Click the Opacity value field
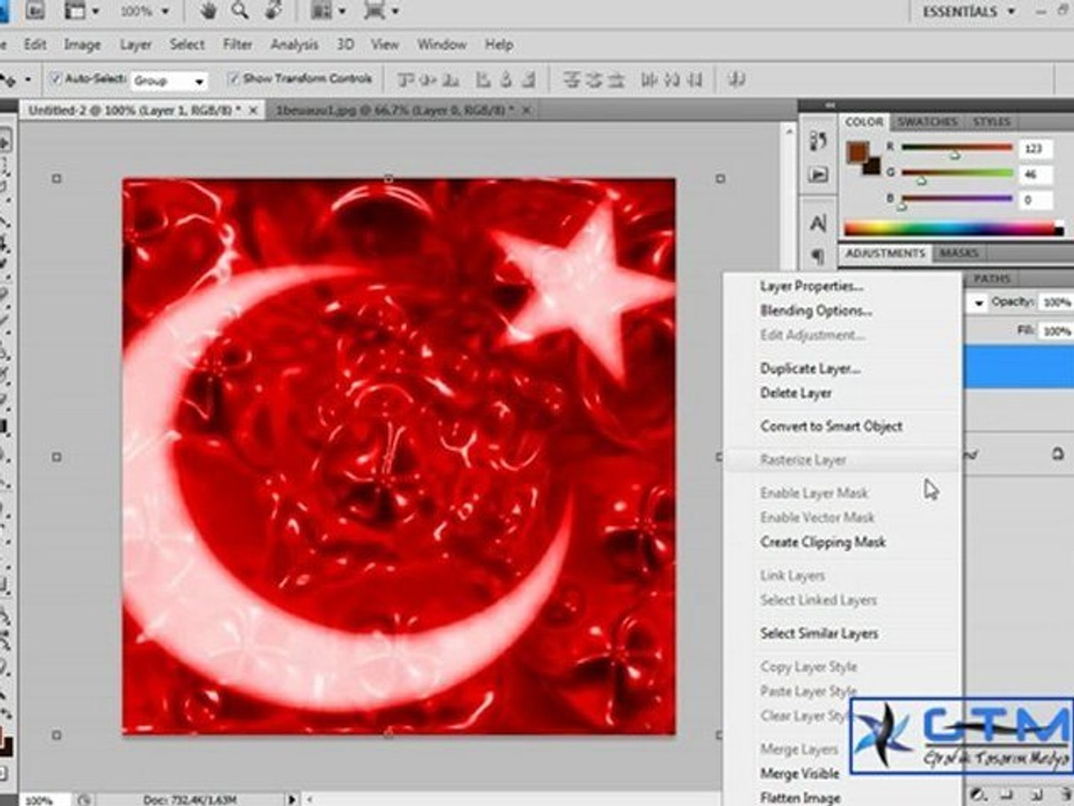The height and width of the screenshot is (806, 1074). coord(1056,302)
